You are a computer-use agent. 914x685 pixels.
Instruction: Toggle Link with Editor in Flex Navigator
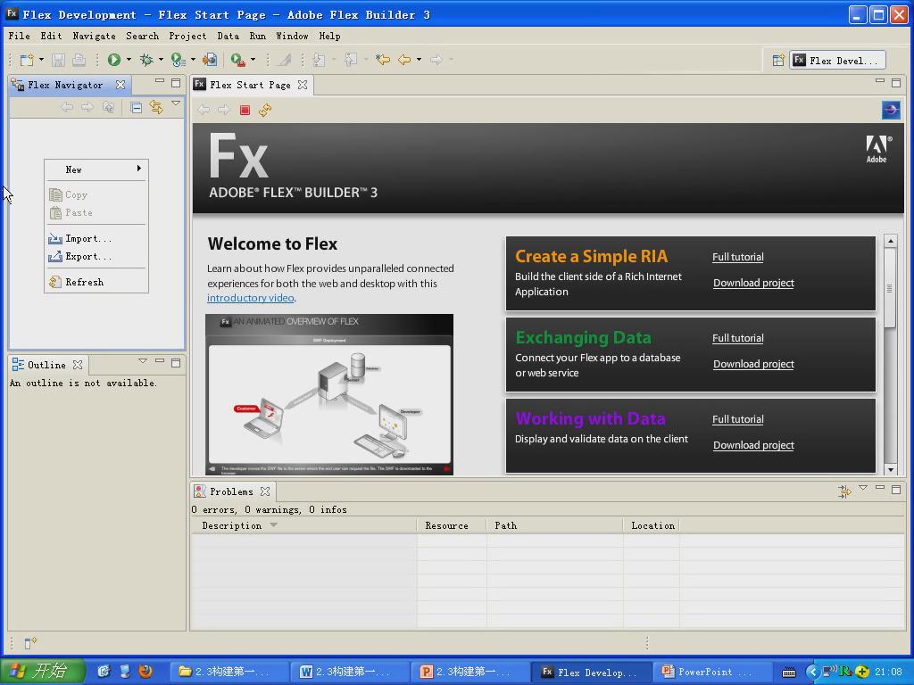(x=155, y=107)
